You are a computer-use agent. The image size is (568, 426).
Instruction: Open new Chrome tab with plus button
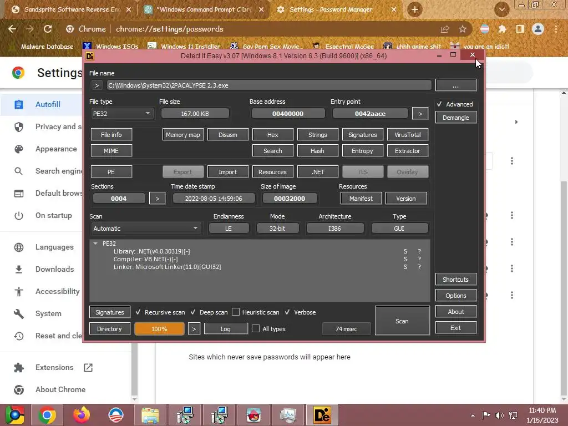[415, 9]
